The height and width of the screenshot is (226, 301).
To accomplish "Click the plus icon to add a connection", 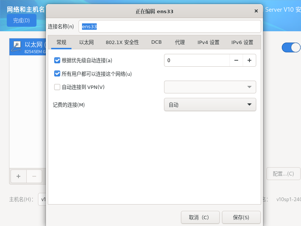I will [x=18, y=176].
